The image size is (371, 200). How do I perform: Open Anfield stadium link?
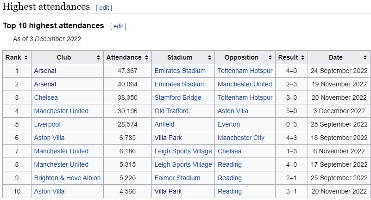164,124
